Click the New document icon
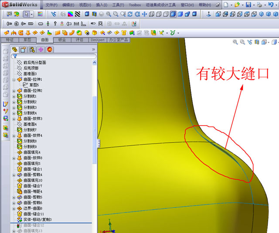This screenshot has height=233, width=279. [x=226, y=5]
